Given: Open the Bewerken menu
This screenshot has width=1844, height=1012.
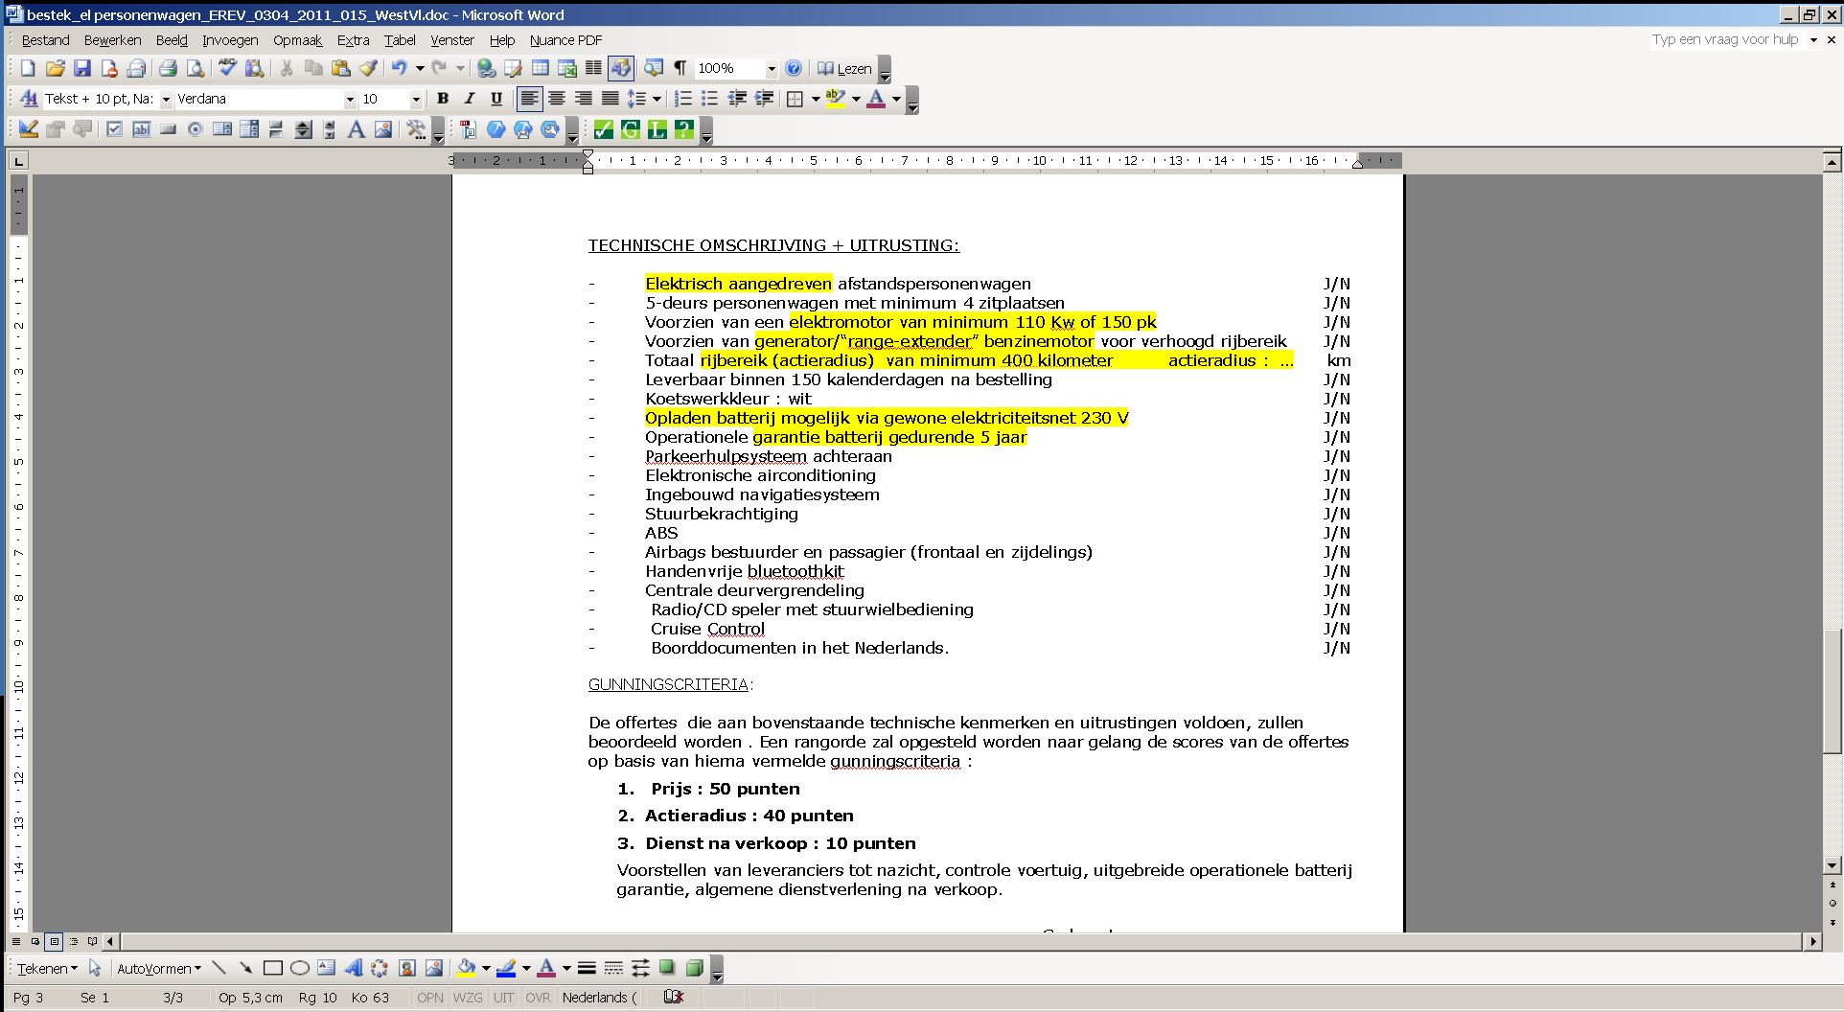Looking at the screenshot, I should point(112,40).
